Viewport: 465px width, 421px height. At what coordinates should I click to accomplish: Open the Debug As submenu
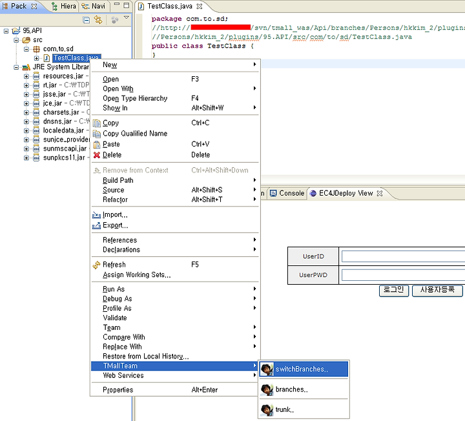click(175, 298)
